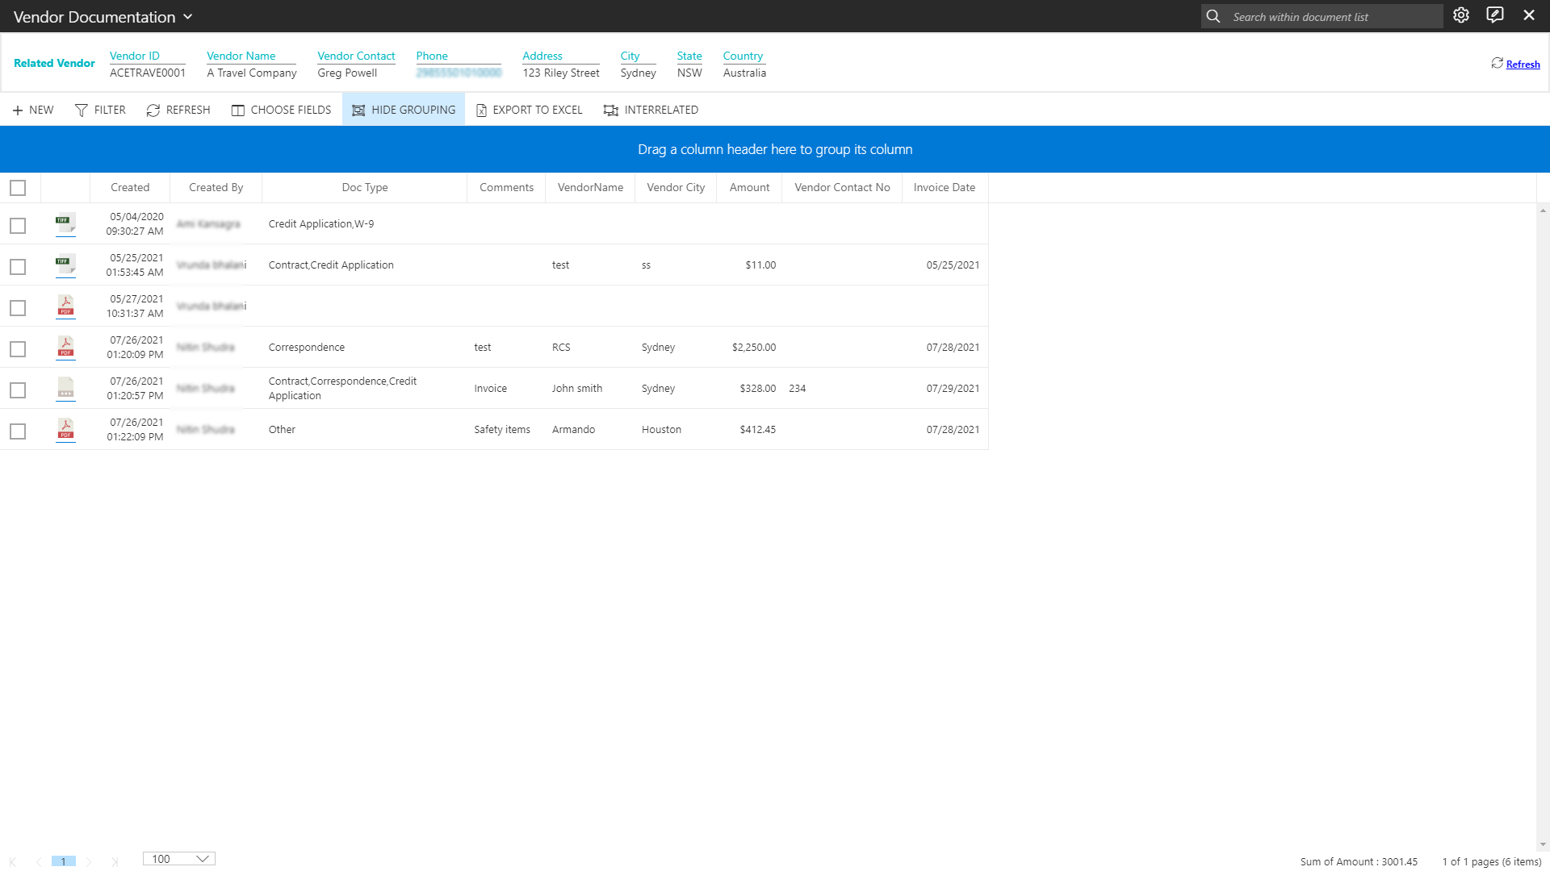Click the Refresh link at top right
The width and height of the screenshot is (1550, 871).
pyautogui.click(x=1523, y=64)
